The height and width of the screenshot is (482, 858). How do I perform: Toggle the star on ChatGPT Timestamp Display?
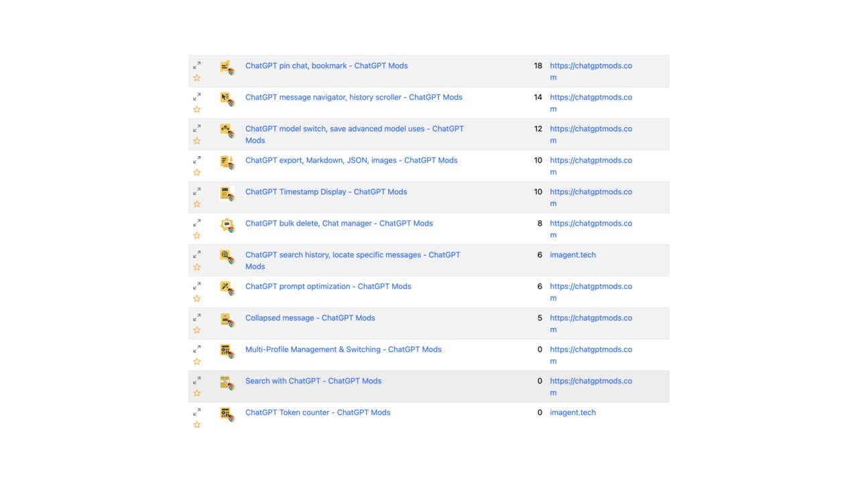coord(197,204)
